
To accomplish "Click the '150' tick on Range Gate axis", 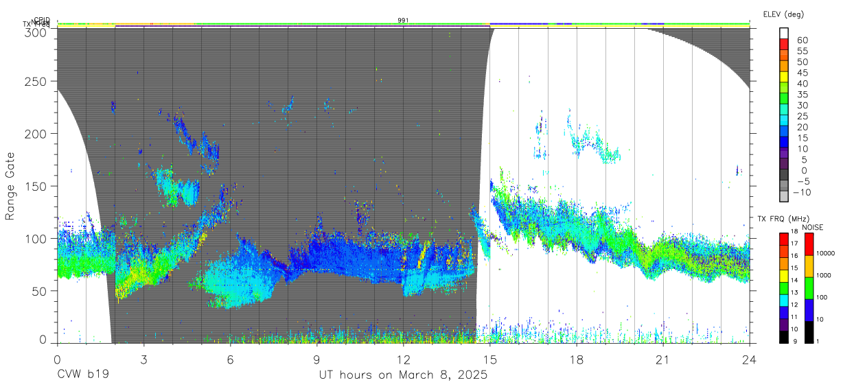I will pyautogui.click(x=36, y=186).
